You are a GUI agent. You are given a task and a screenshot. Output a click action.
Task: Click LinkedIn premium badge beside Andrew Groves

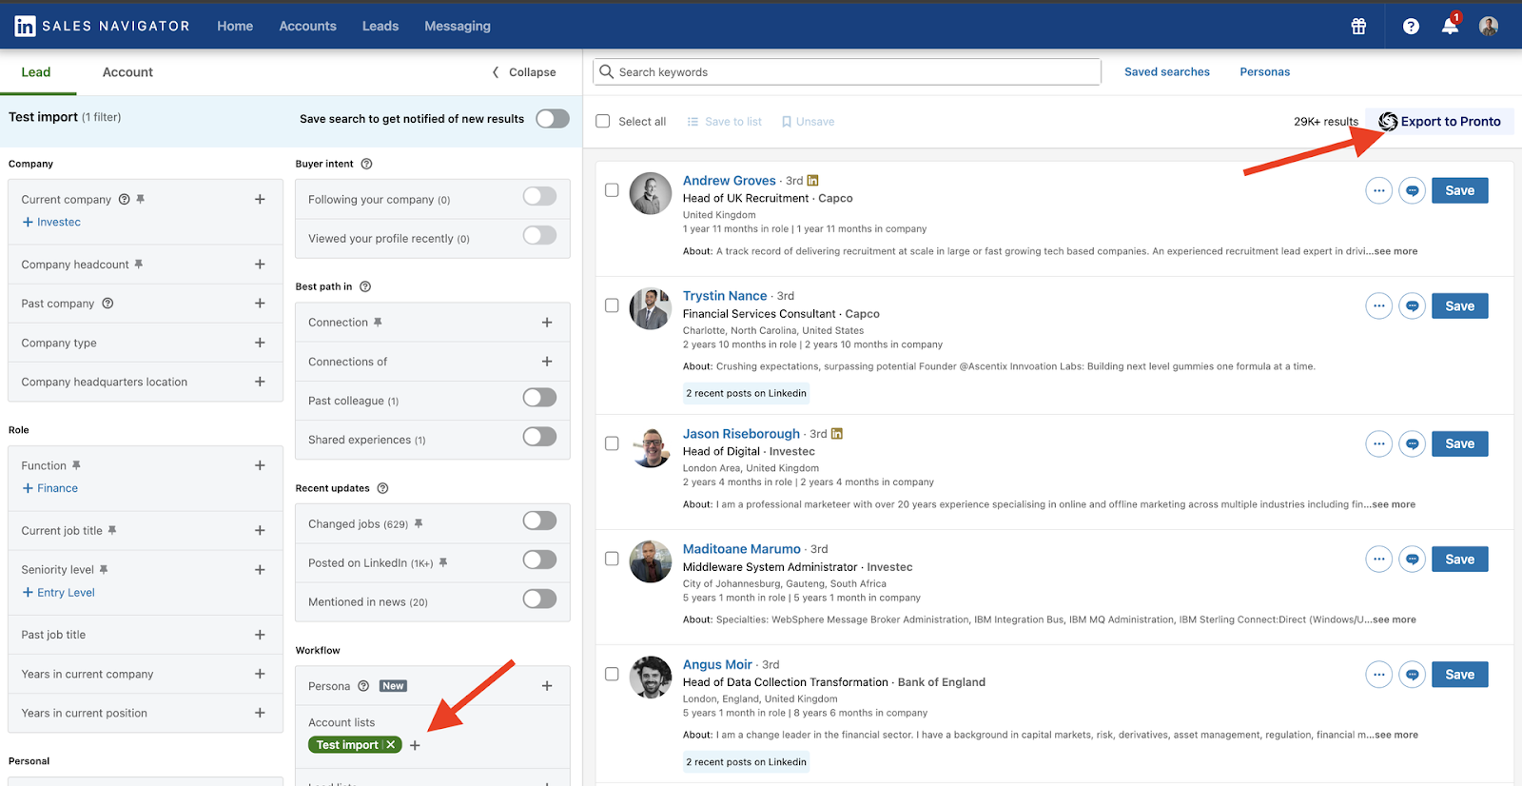click(812, 180)
